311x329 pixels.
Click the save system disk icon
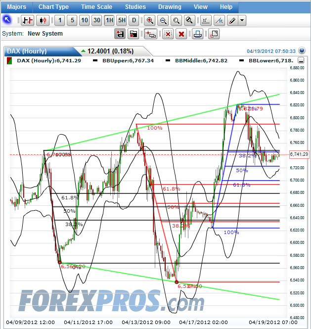click(x=120, y=34)
